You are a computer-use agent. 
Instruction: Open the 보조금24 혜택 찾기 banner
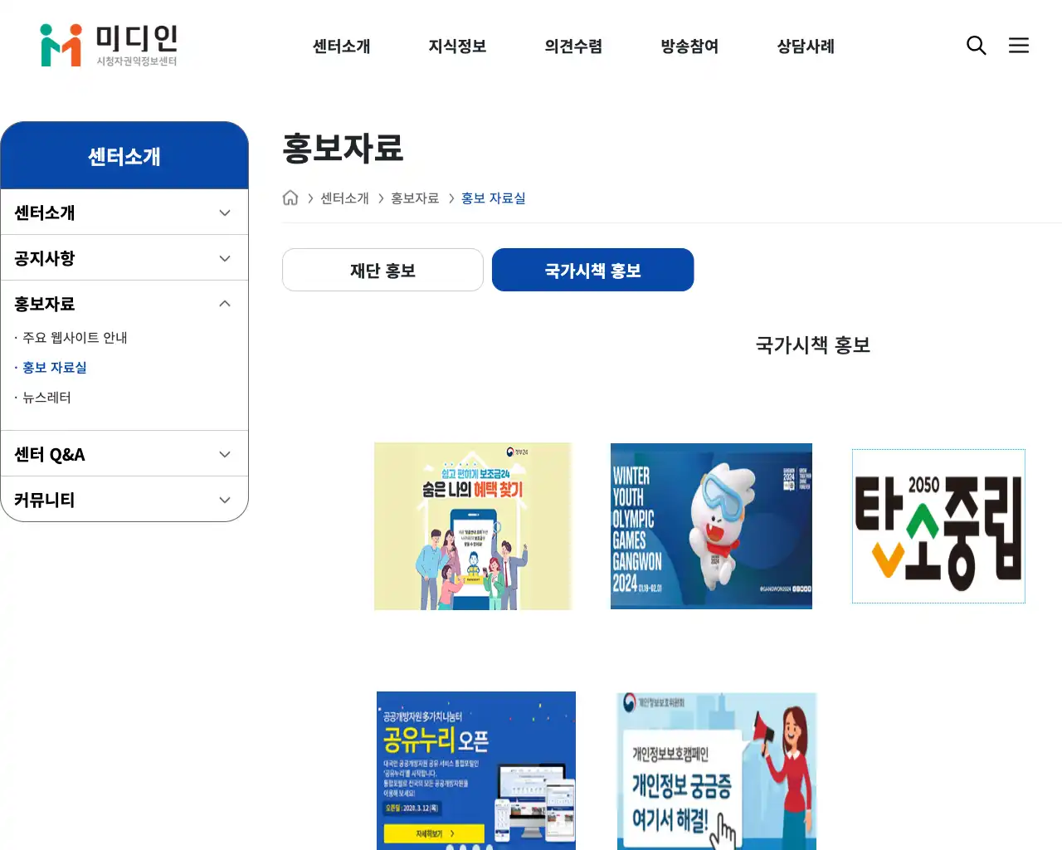click(473, 526)
